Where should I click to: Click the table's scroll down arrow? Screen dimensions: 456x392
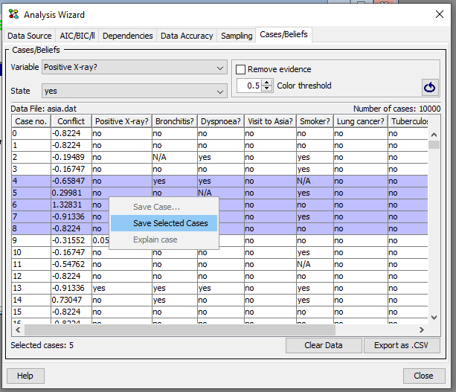point(434,318)
